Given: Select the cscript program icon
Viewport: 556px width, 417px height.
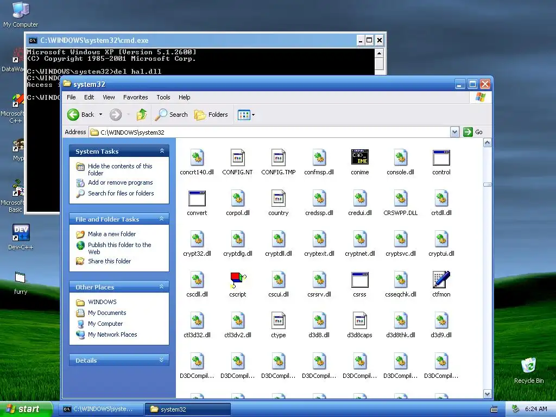Looking at the screenshot, I should 238,280.
